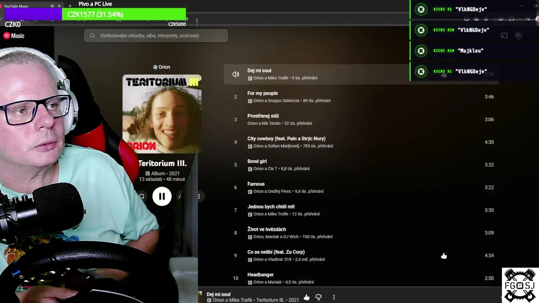Open a new browser tab
This screenshot has width=539, height=303.
[x=70, y=6]
